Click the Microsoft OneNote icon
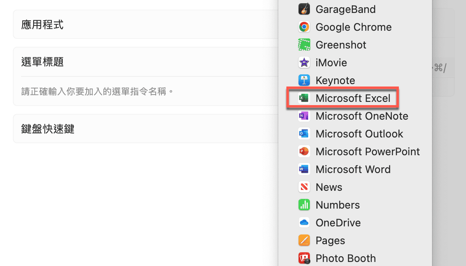The height and width of the screenshot is (266, 466). point(304,116)
